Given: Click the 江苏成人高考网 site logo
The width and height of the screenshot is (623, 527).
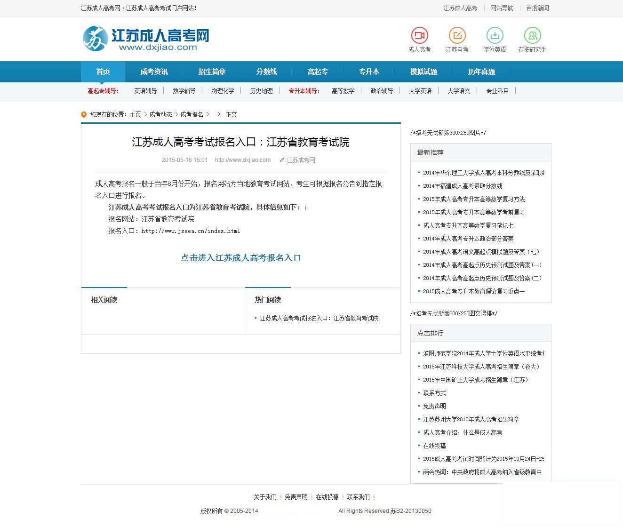Looking at the screenshot, I should [x=146, y=39].
